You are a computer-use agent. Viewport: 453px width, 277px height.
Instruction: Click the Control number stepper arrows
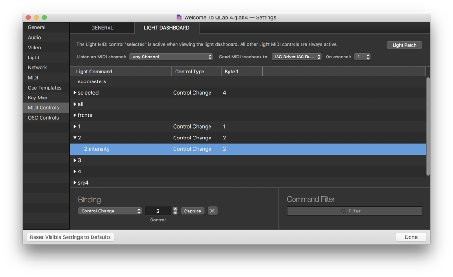coord(176,211)
